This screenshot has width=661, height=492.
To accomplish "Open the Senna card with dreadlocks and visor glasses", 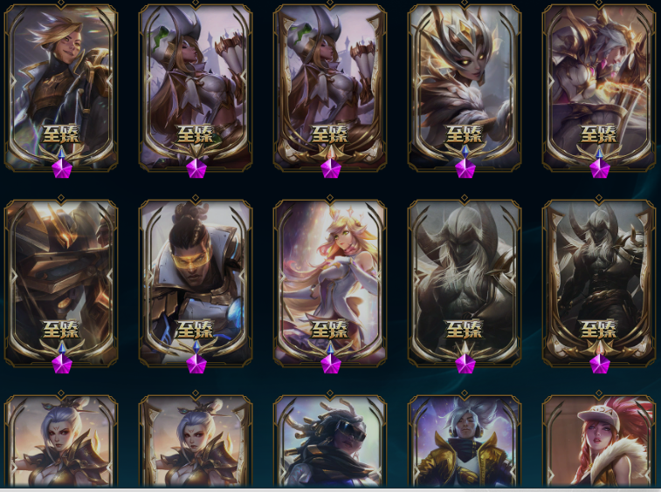I will pos(330,441).
